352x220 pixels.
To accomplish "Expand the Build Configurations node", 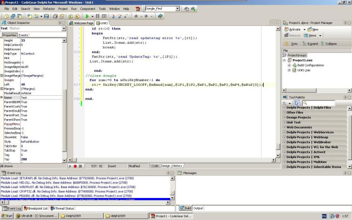I will click(289, 65).
